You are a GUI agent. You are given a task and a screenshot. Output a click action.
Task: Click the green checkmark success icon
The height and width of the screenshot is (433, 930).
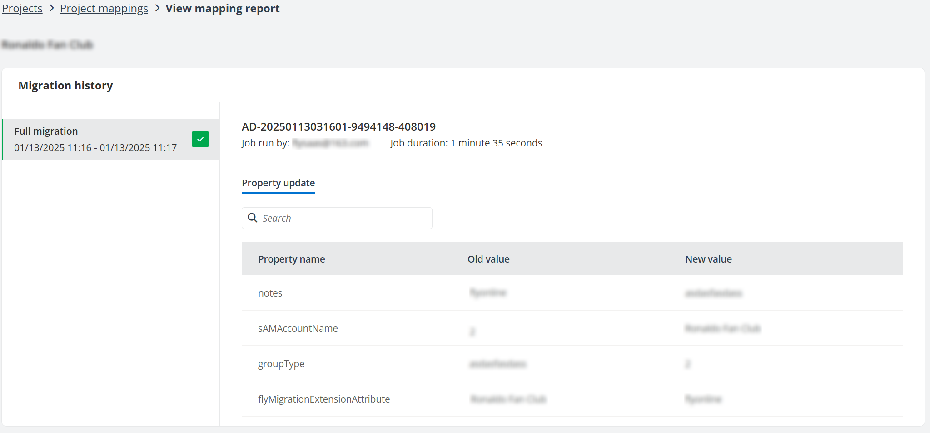(200, 139)
